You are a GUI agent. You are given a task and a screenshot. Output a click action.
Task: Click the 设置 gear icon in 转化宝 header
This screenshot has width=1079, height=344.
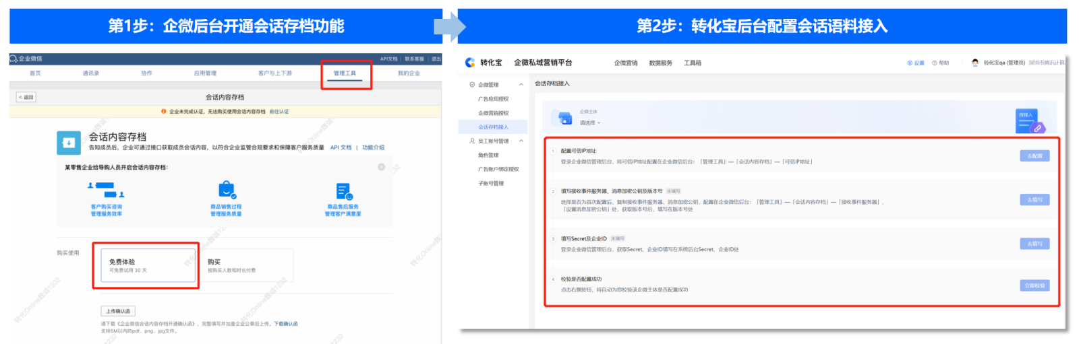pyautogui.click(x=910, y=63)
